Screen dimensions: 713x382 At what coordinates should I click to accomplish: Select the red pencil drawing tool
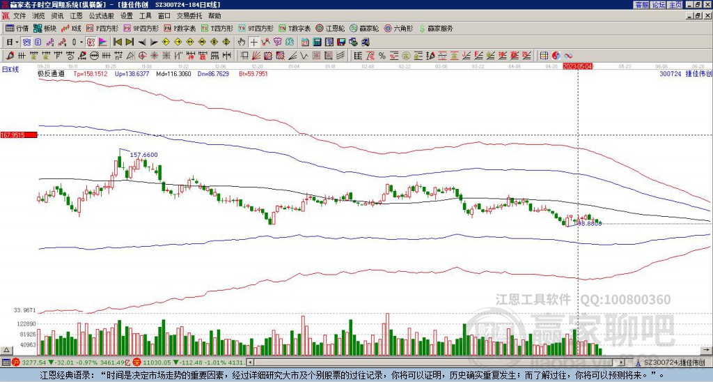[x=10, y=56]
